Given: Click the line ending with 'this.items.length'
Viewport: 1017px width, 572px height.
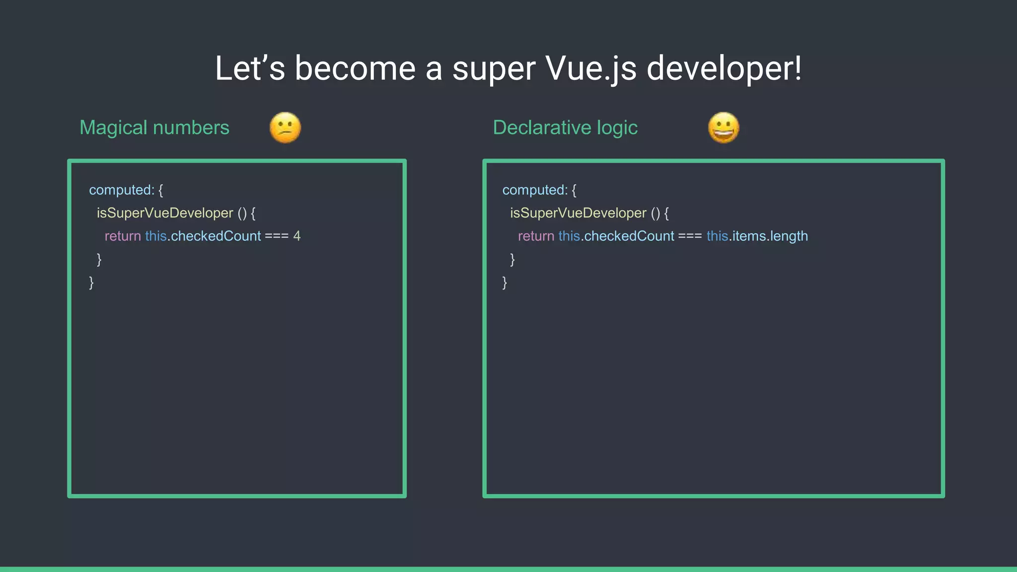Looking at the screenshot, I should tap(663, 236).
